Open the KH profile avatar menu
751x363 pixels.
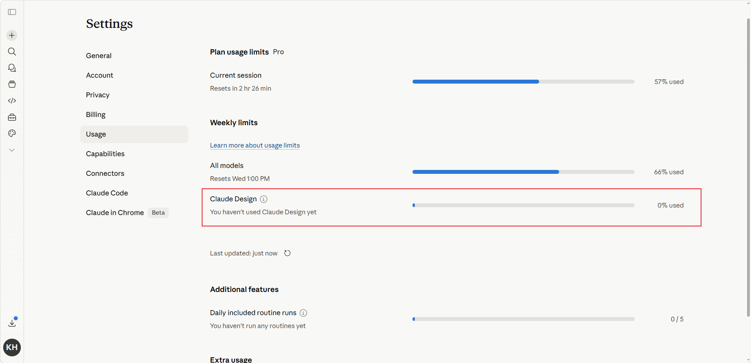pos(12,347)
